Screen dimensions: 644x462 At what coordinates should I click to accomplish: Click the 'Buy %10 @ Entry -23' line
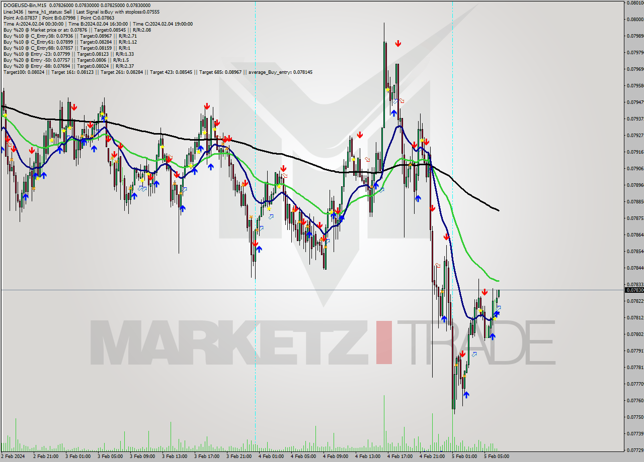coord(68,54)
